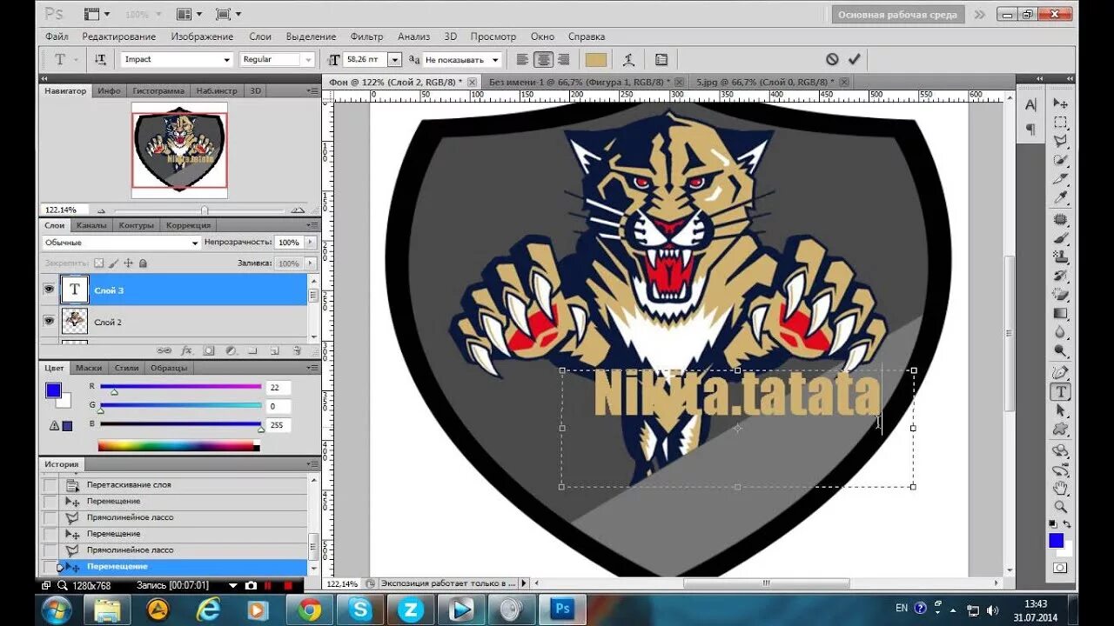Align text right
Viewport: 1114px width, 626px height.
click(x=563, y=59)
